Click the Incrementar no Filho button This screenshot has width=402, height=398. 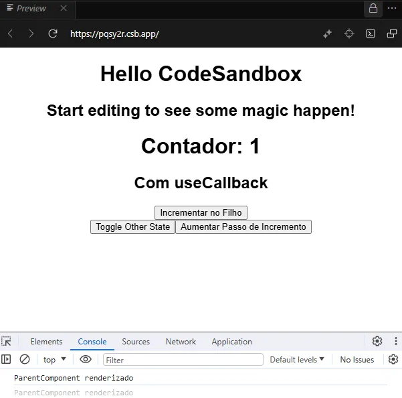pos(201,212)
